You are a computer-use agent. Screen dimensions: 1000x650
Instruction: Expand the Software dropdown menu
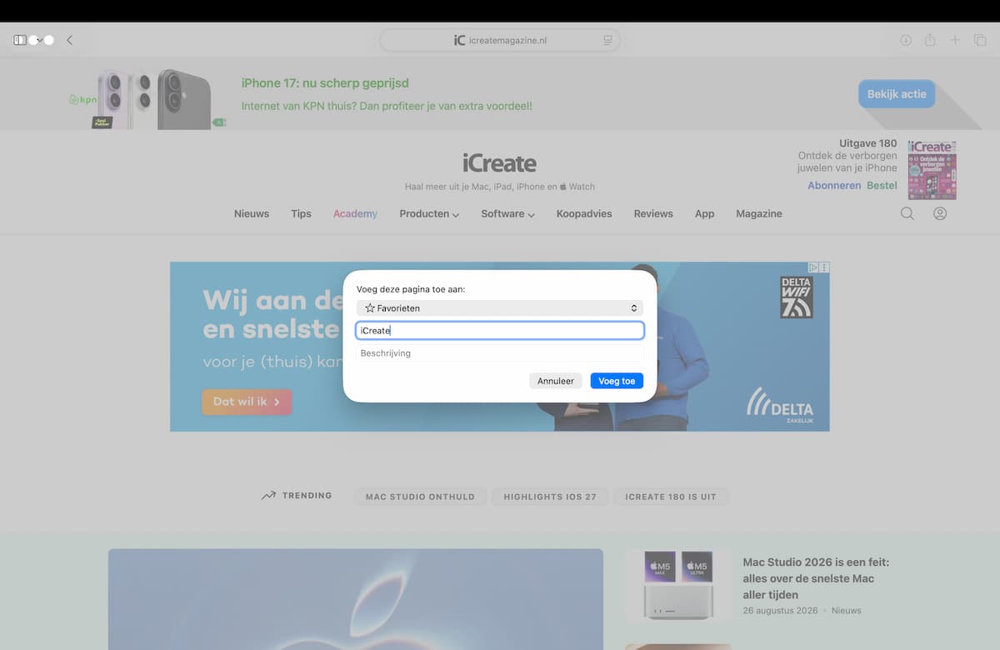pyautogui.click(x=507, y=213)
